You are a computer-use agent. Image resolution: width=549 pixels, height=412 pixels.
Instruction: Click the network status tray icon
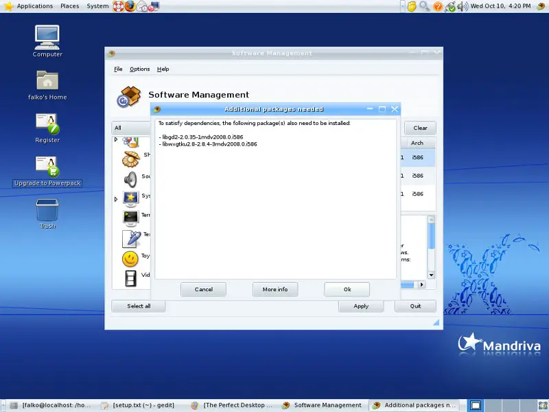coord(450,6)
